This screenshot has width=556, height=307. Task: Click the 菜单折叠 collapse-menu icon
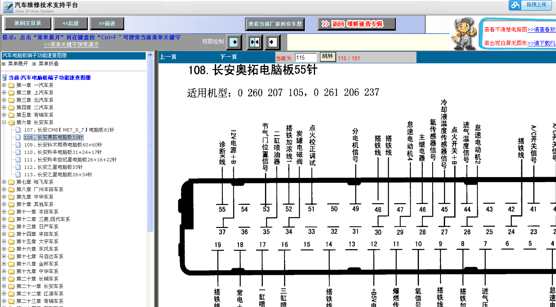(x=34, y=64)
